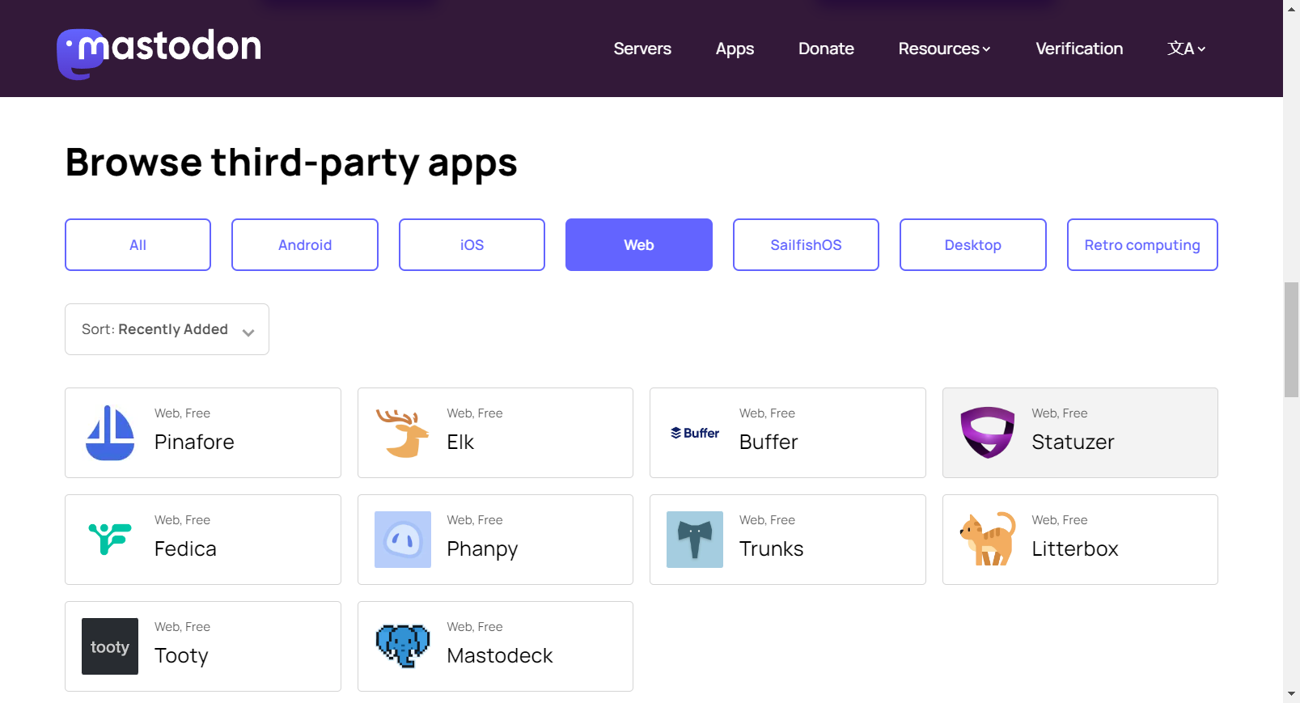
Task: Select the Web filter tab
Action: coord(639,244)
